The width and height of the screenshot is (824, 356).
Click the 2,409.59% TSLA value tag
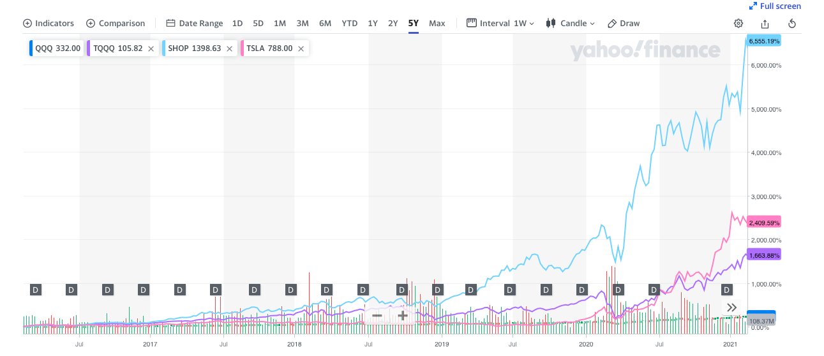[765, 223]
